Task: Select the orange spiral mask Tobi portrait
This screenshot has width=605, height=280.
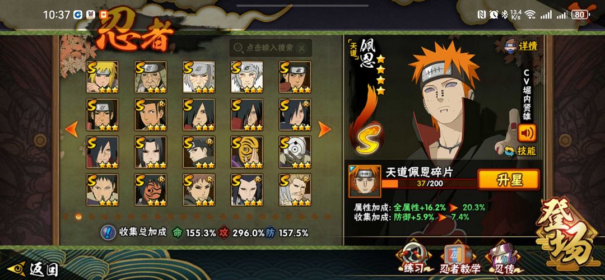Action: (x=247, y=152)
